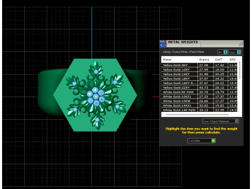
Task: Click the topmost gem on snowflake tip
Action: point(96,71)
